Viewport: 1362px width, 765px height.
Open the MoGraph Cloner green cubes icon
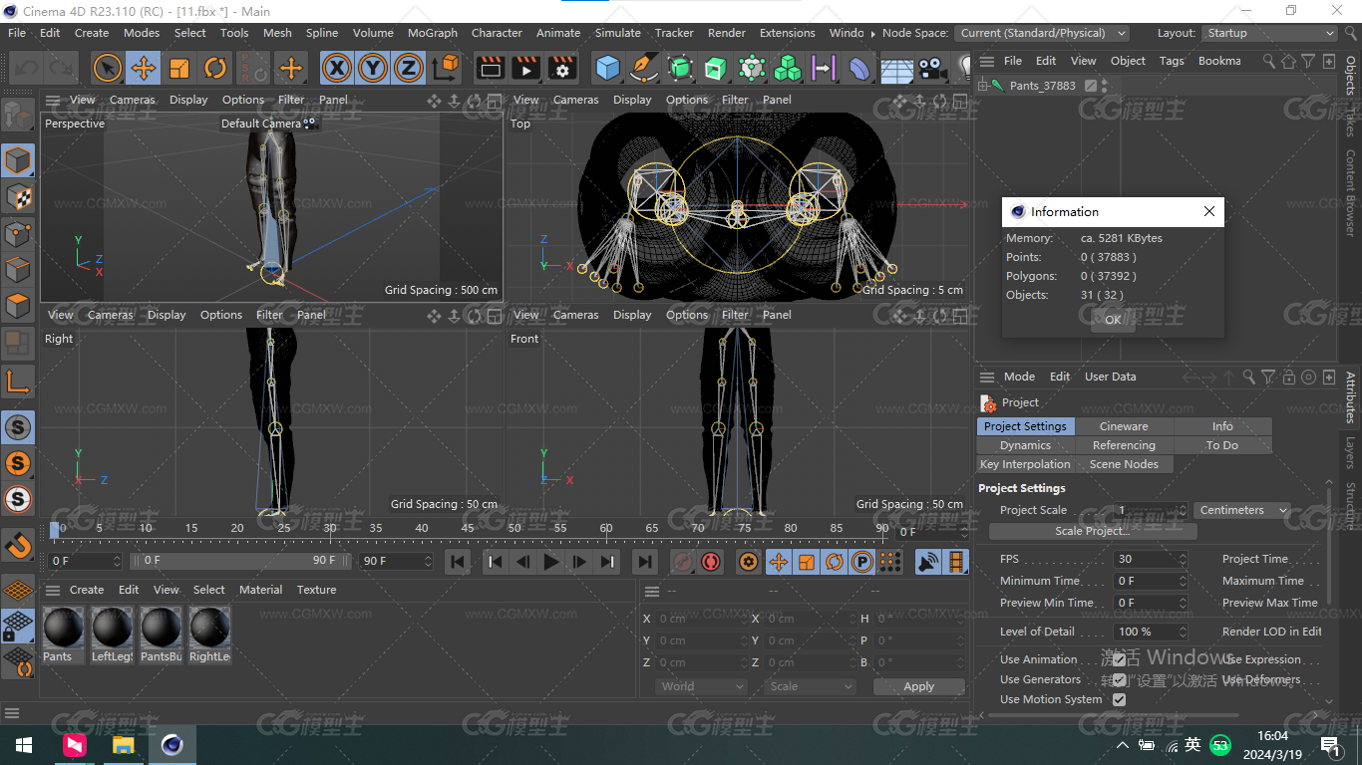point(788,68)
